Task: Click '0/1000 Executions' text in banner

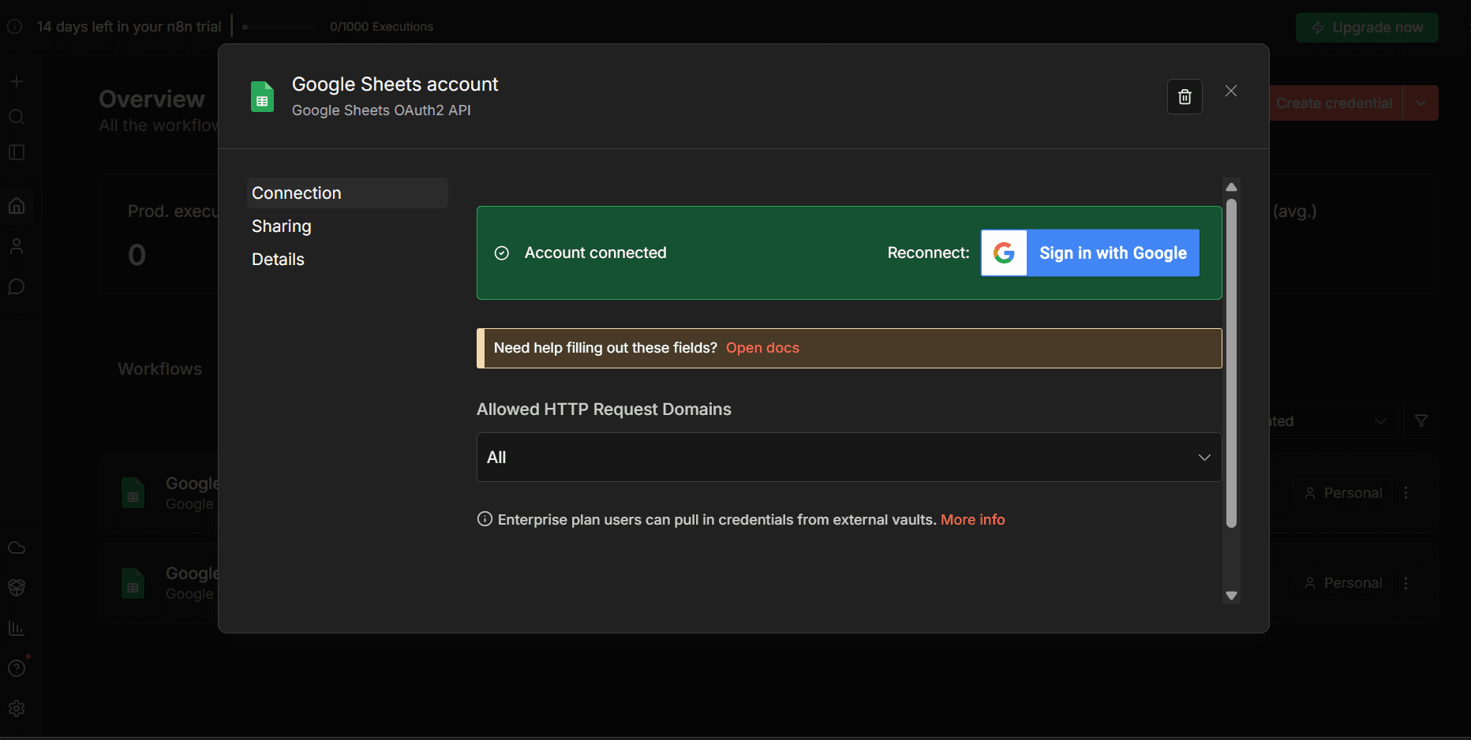Action: pos(382,27)
